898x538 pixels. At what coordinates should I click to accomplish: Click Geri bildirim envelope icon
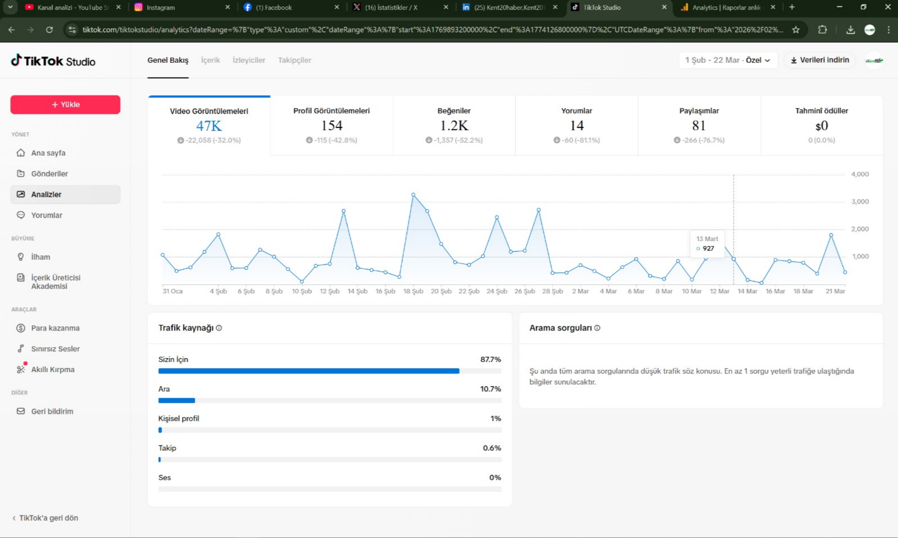click(21, 411)
